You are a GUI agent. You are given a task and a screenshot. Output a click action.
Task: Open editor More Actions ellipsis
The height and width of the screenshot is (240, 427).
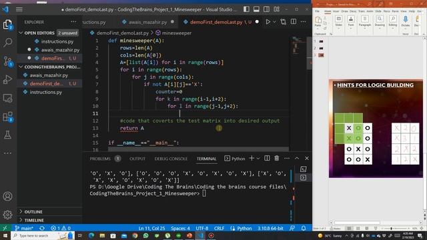(304, 22)
